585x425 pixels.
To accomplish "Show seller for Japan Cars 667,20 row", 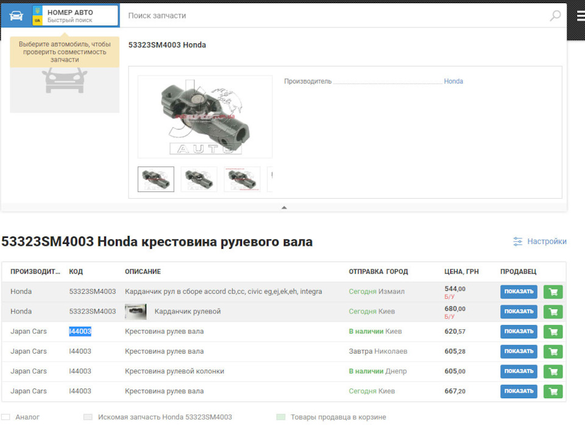I will 519,391.
